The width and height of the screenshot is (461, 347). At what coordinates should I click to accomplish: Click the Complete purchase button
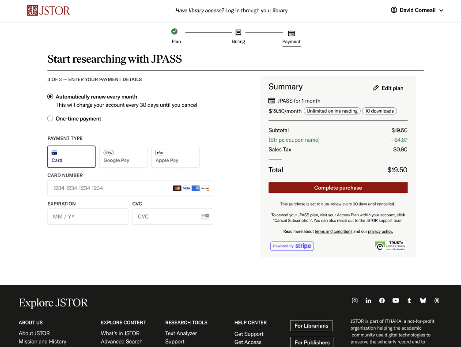pyautogui.click(x=338, y=187)
